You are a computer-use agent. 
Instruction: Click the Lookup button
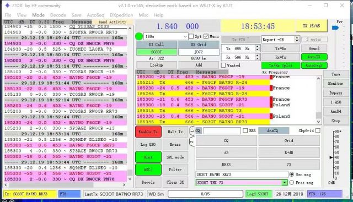[157, 65]
